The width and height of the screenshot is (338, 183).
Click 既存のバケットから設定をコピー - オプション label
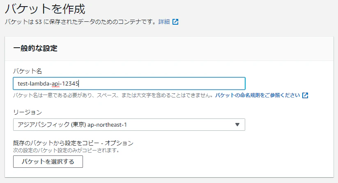[73, 143]
